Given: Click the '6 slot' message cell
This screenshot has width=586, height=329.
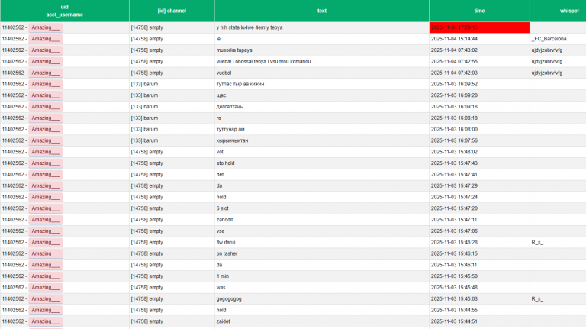Looking at the screenshot, I should click(x=224, y=208).
